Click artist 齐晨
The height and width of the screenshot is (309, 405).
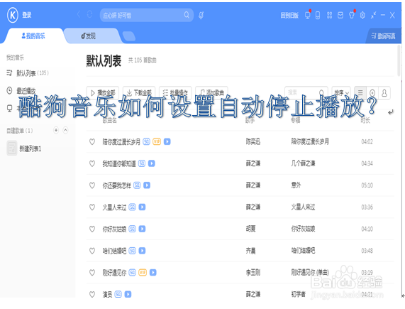point(250,251)
